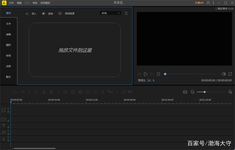The image size is (235, 150).
Task: Lock the text track
Action: click(x=8, y=127)
